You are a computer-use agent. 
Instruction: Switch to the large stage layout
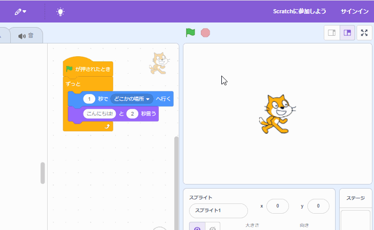347,33
